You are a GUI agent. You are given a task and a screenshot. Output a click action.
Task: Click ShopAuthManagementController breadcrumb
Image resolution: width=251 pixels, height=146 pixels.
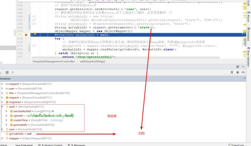[x=54, y=61]
